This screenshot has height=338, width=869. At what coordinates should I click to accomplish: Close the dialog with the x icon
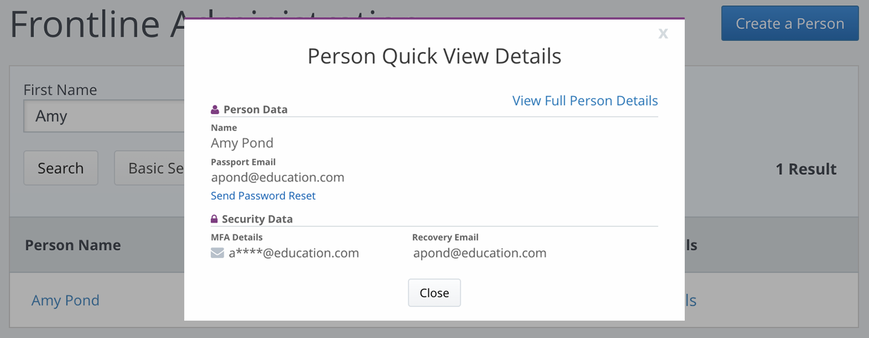pyautogui.click(x=663, y=34)
